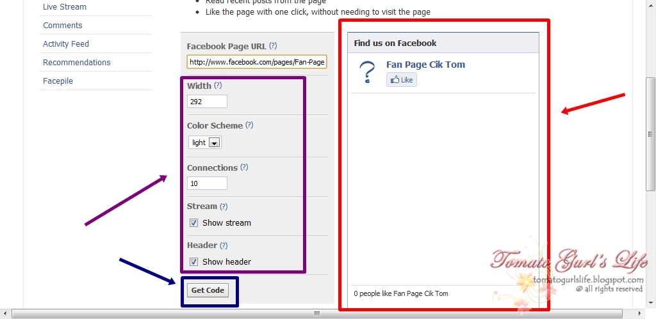Toggle the Show stream checkbox
Image resolution: width=656 pixels, height=319 pixels.
point(193,222)
